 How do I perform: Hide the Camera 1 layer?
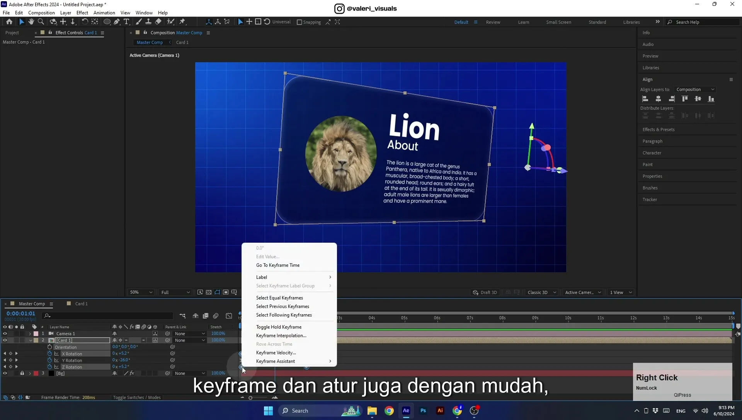point(5,334)
